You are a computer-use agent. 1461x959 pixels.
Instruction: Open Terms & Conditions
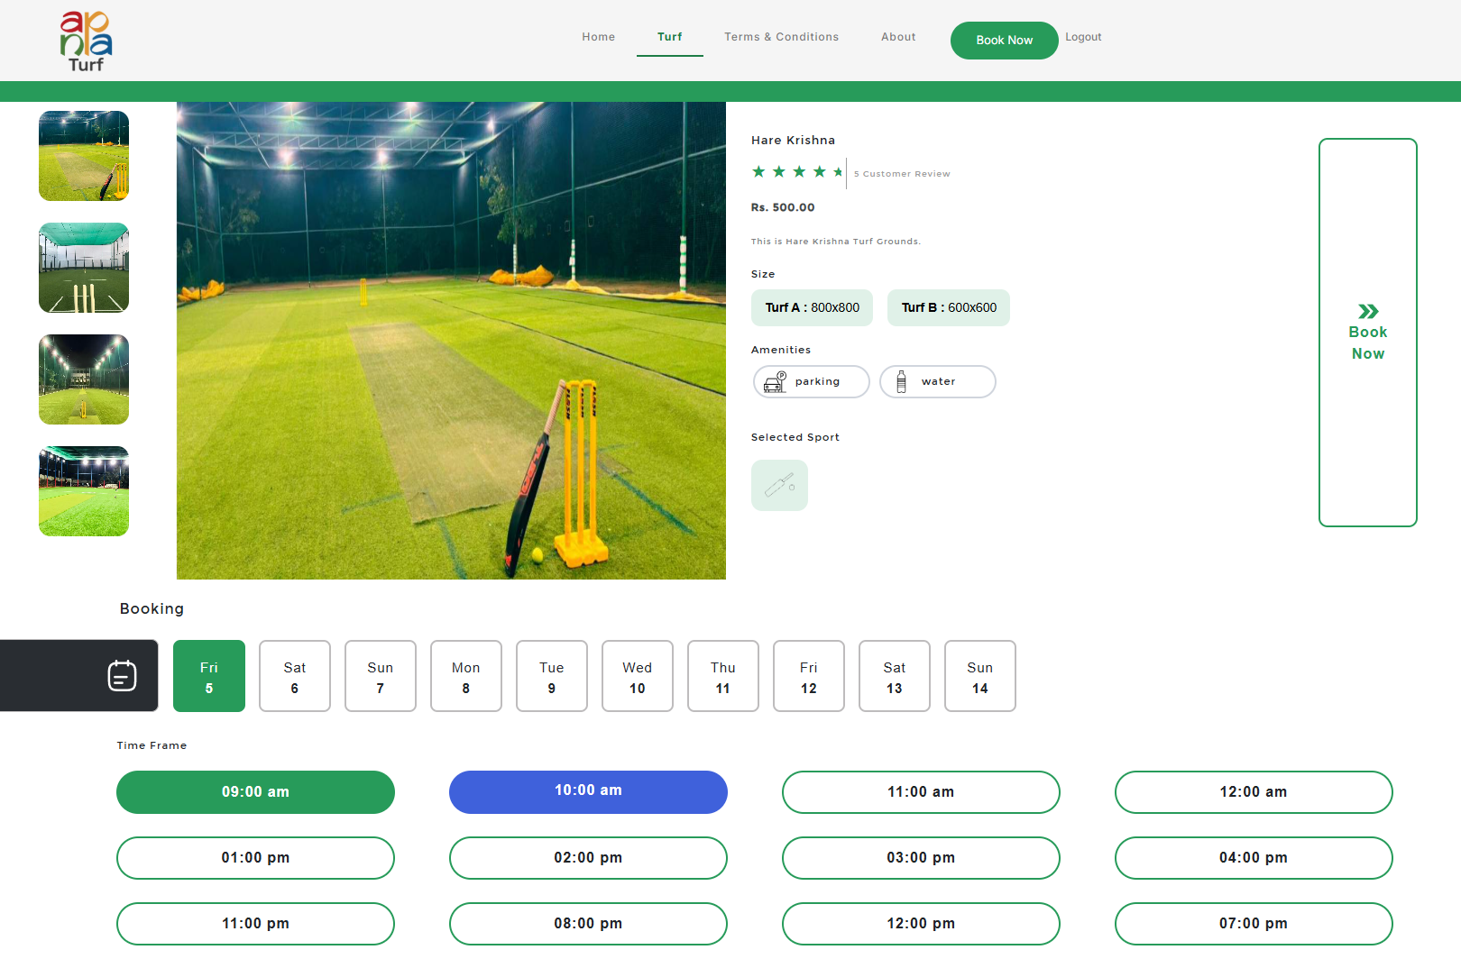pos(781,37)
